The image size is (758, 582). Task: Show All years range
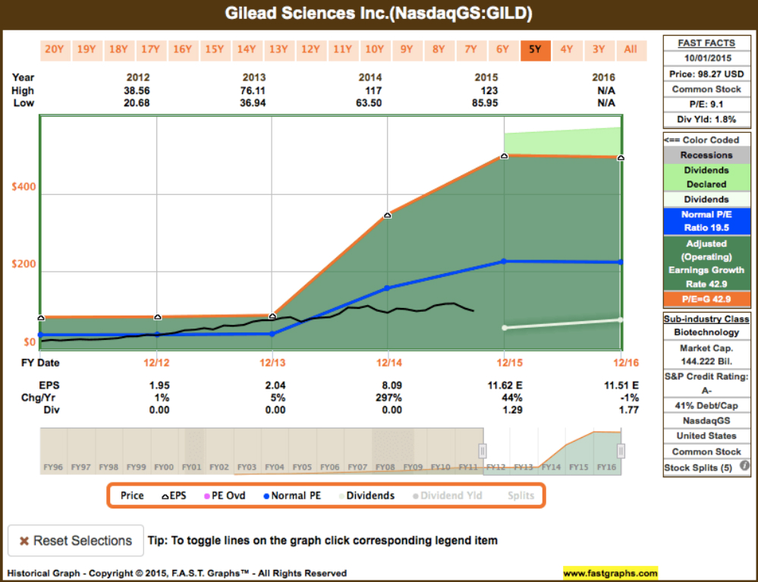pyautogui.click(x=631, y=50)
